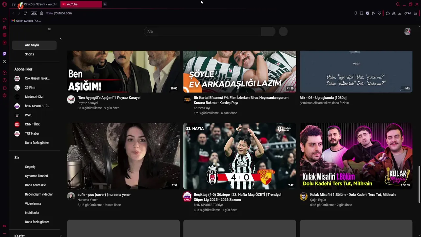Open the Opera GX main menu logo
421x237 pixels.
pos(5,4)
